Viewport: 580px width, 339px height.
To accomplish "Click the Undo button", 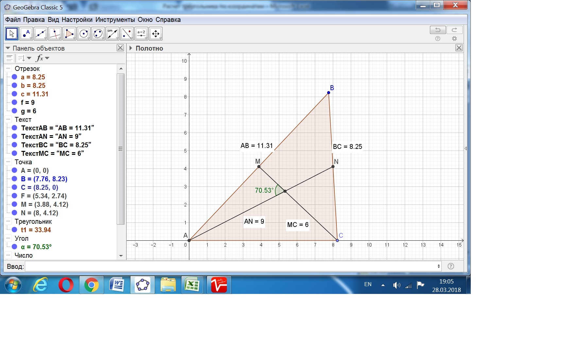I will tap(437, 30).
